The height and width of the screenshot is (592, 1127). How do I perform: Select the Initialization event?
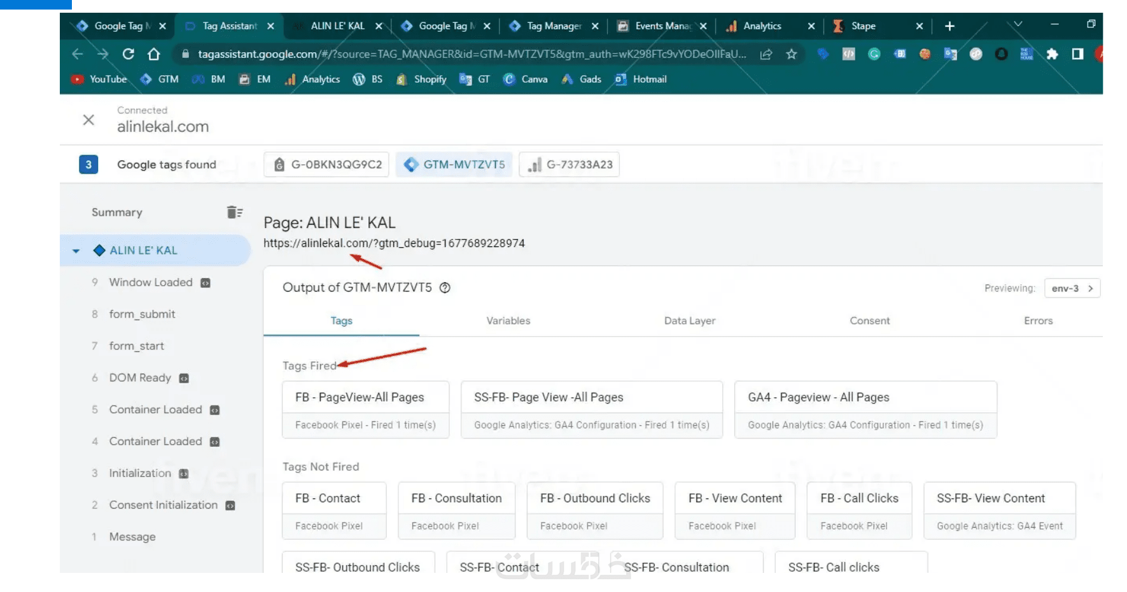pyautogui.click(x=140, y=474)
